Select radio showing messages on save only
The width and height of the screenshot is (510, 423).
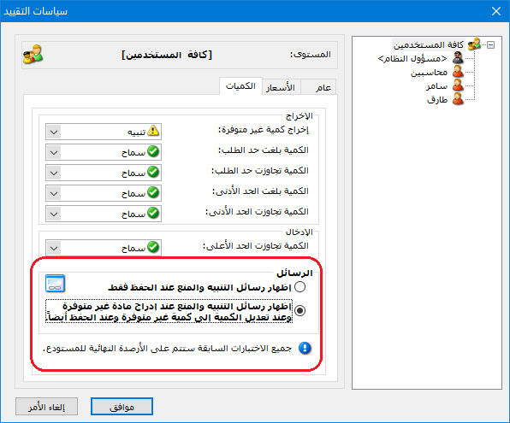[x=299, y=287]
